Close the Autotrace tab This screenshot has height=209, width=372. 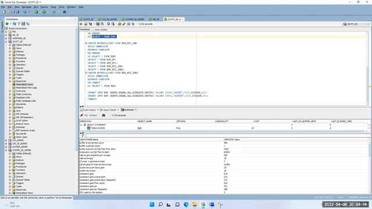click(135, 110)
